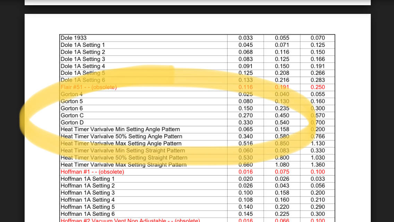The height and width of the screenshot is (222, 394).
Task: Select the 1.030 value for Varivalve 50% Straight Pattern
Action: 318,157
